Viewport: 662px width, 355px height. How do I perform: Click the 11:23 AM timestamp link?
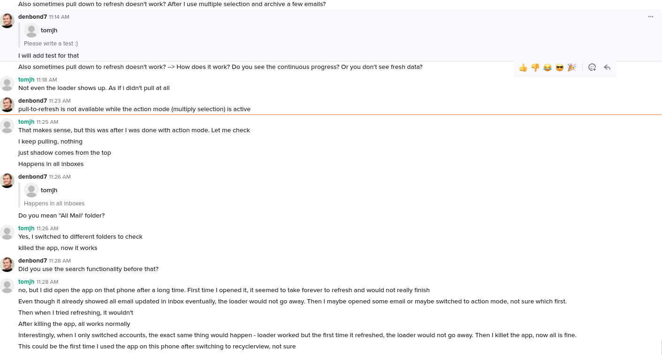click(x=60, y=101)
